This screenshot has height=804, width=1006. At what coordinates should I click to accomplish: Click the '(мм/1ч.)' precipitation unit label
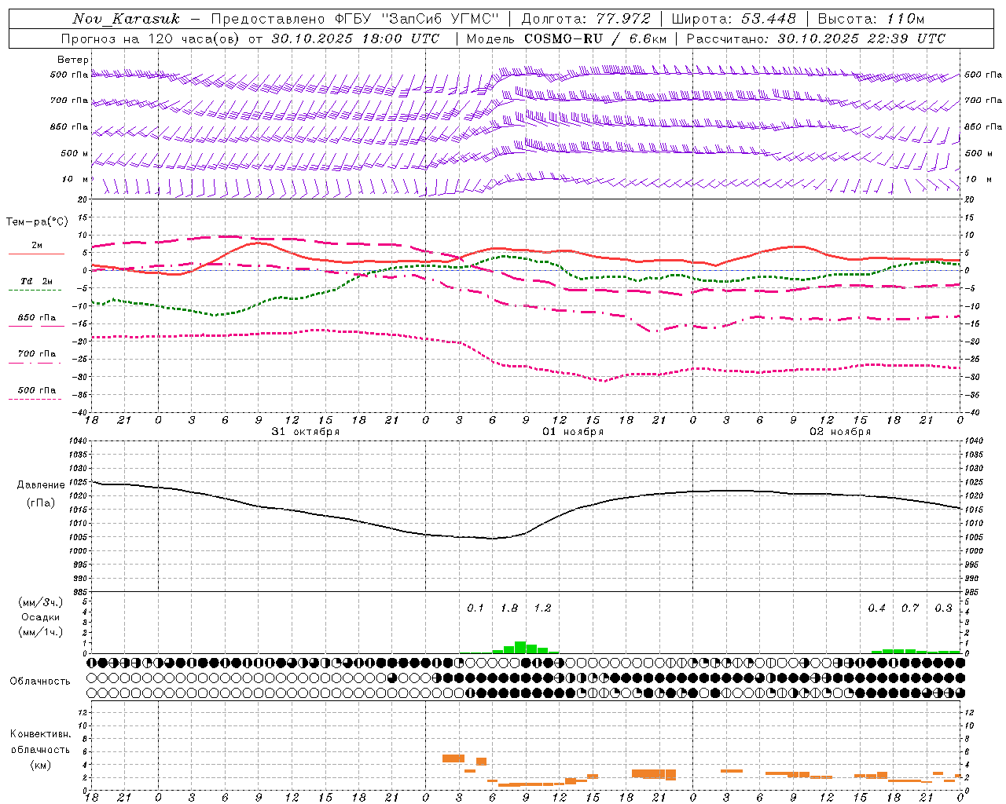point(40,632)
